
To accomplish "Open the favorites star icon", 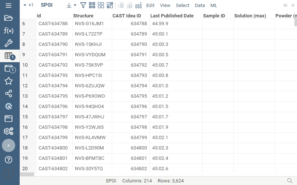I will click(9, 81).
